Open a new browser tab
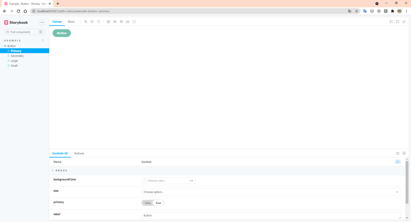This screenshot has width=411, height=222. pyautogui.click(x=58, y=3)
